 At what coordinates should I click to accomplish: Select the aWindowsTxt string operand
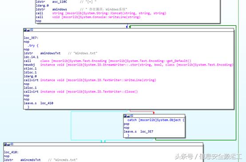pos(50,53)
